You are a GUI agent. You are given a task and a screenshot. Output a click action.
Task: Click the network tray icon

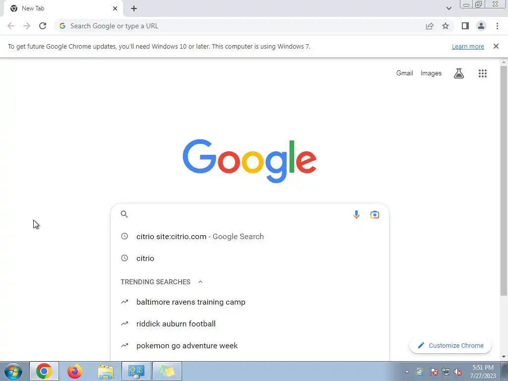coord(446,372)
